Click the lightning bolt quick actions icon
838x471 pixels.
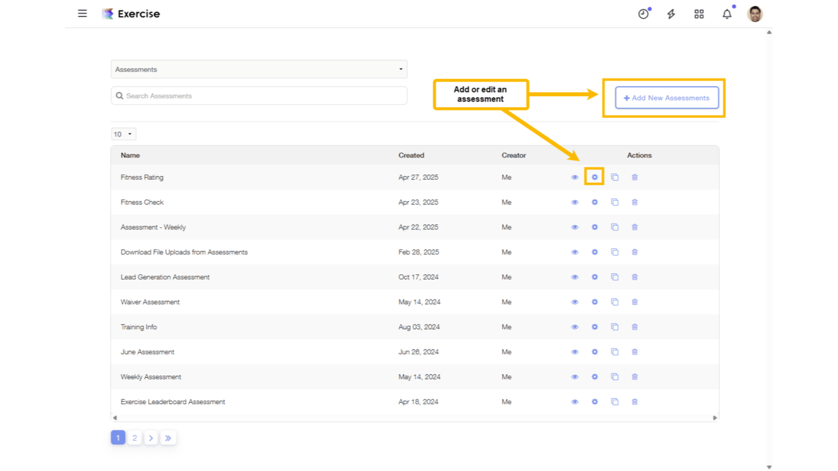point(671,14)
